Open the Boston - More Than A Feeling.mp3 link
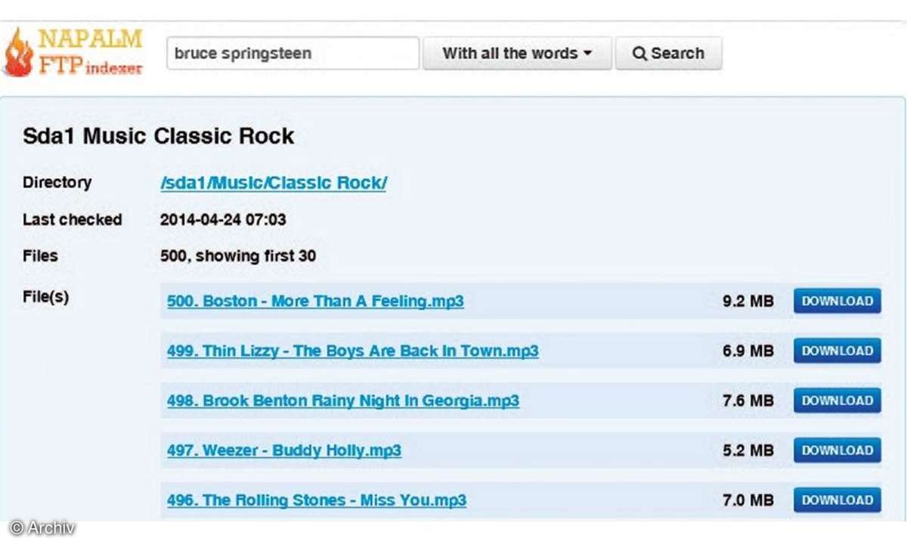This screenshot has width=907, height=544. click(315, 301)
